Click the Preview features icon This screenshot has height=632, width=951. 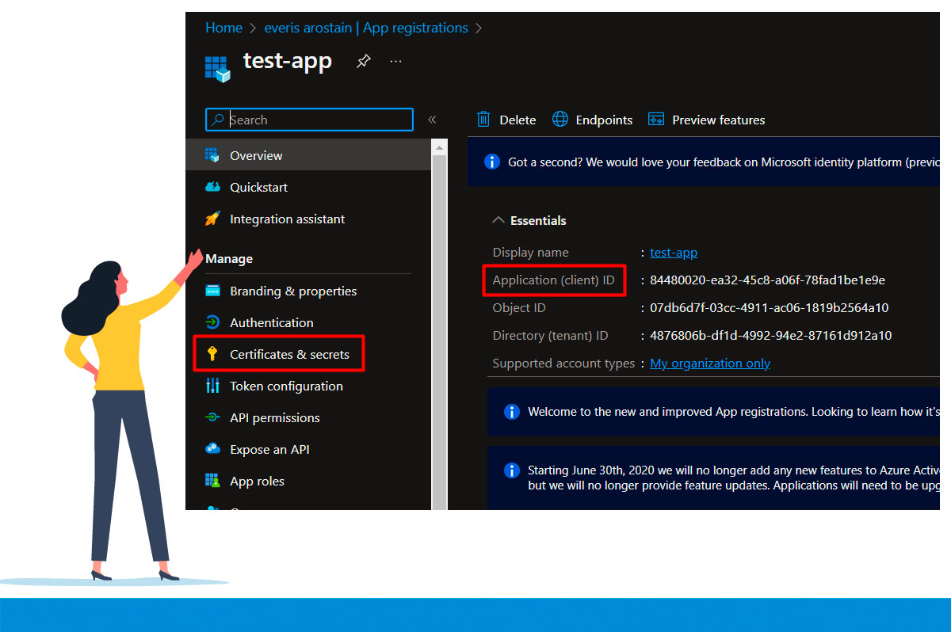point(655,119)
